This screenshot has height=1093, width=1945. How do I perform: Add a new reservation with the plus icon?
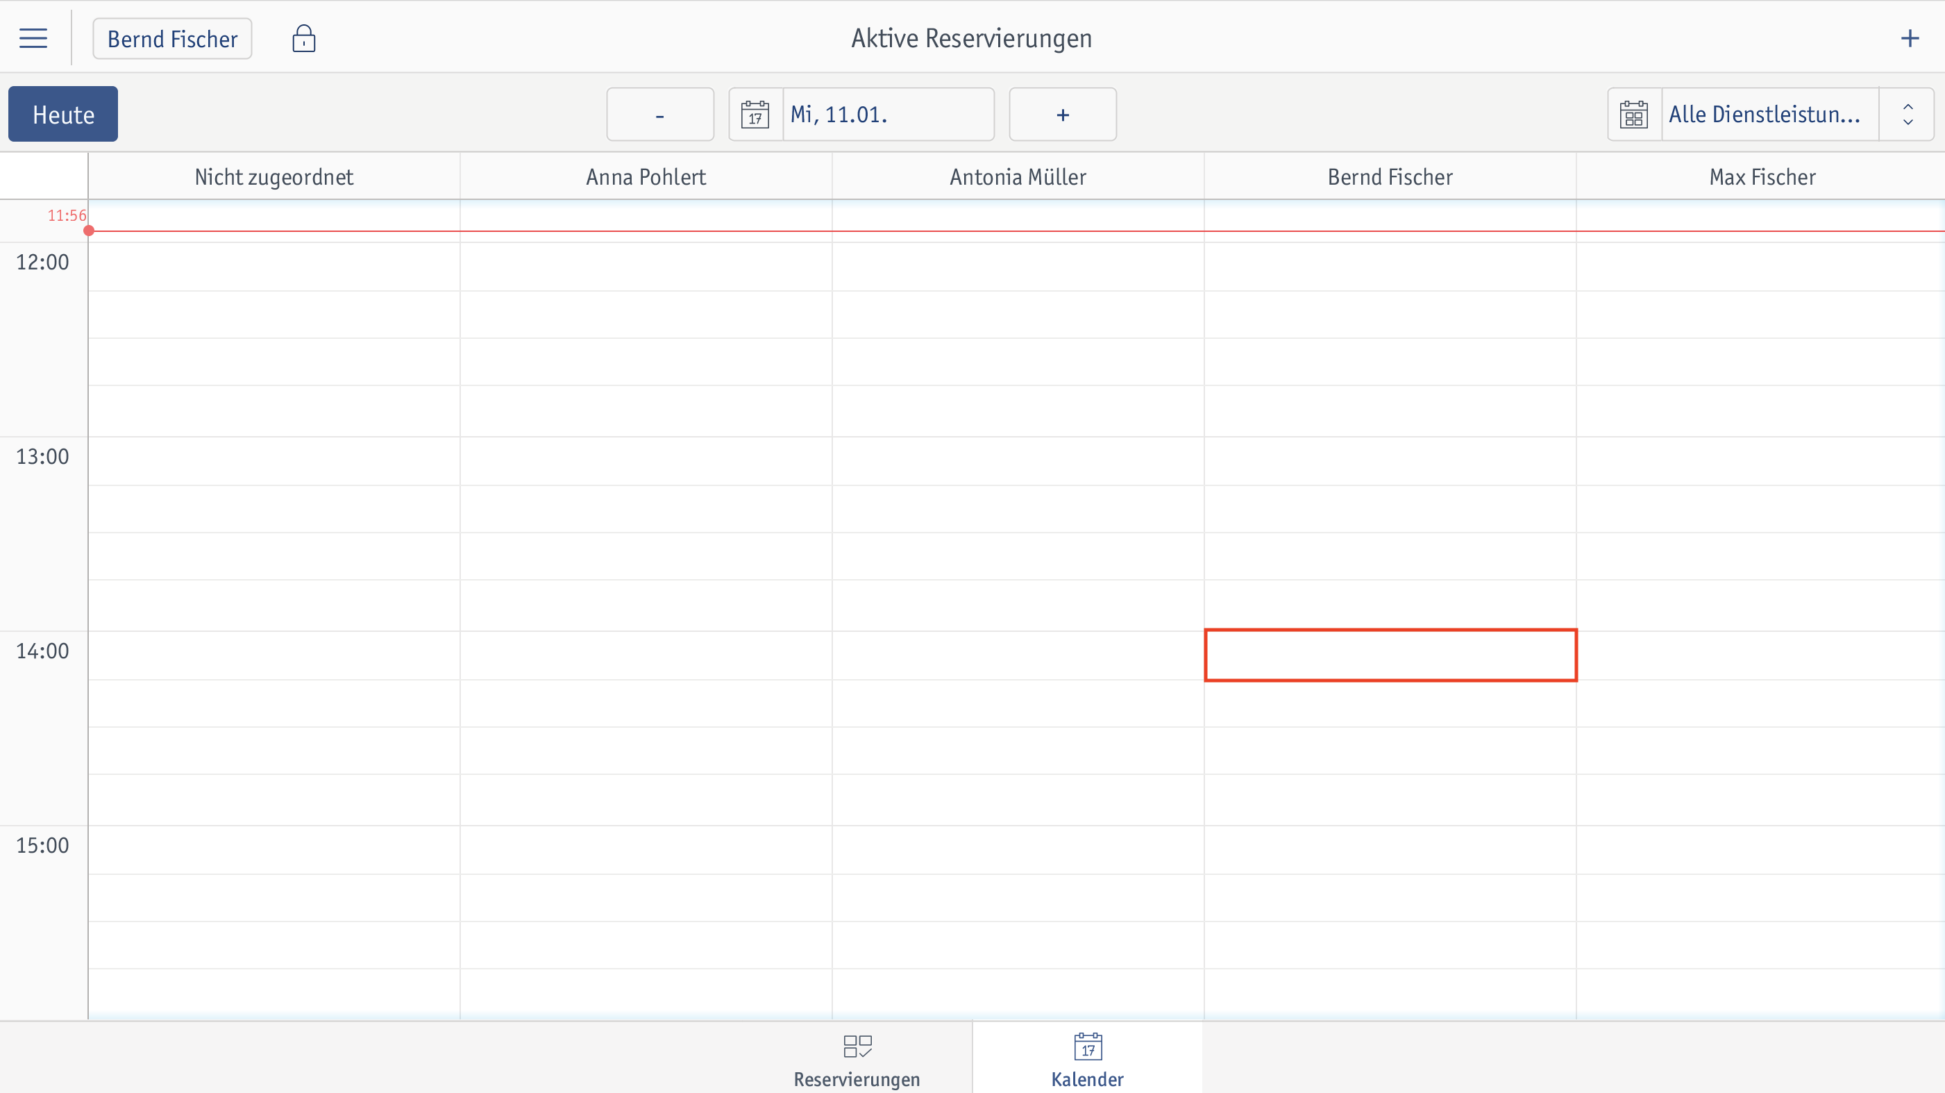coord(1910,37)
